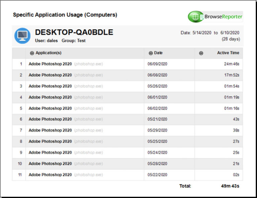The image size is (257, 198).
Task: Click the active time 01m 16s
Action: coord(232,108)
